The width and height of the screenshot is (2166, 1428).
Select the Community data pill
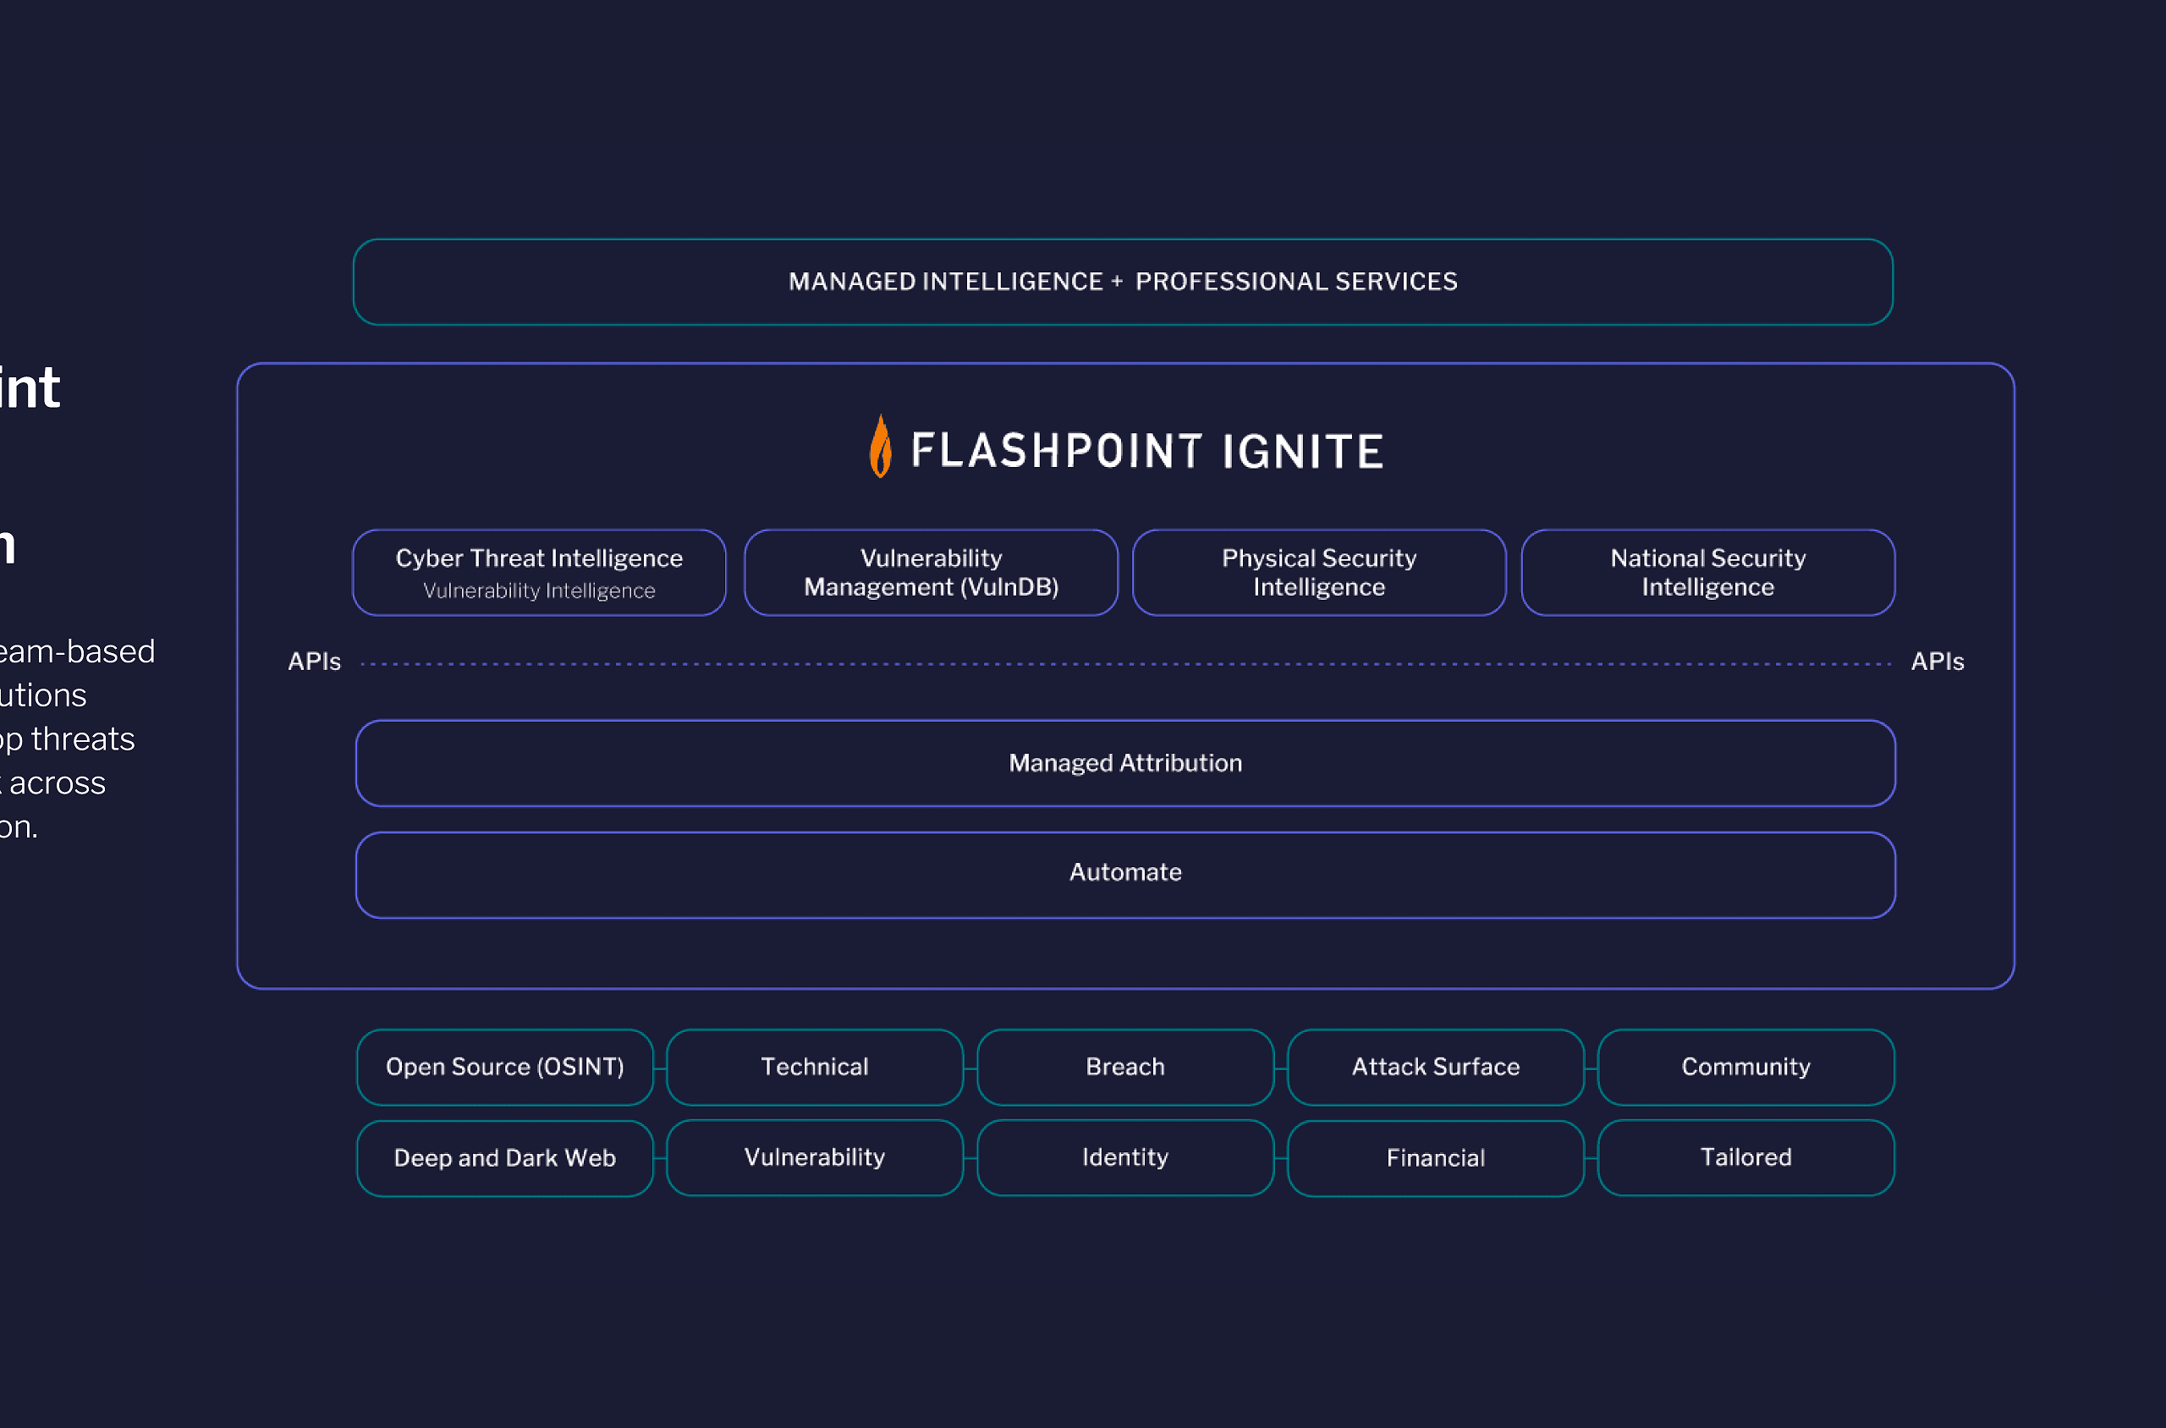pos(1745,1067)
